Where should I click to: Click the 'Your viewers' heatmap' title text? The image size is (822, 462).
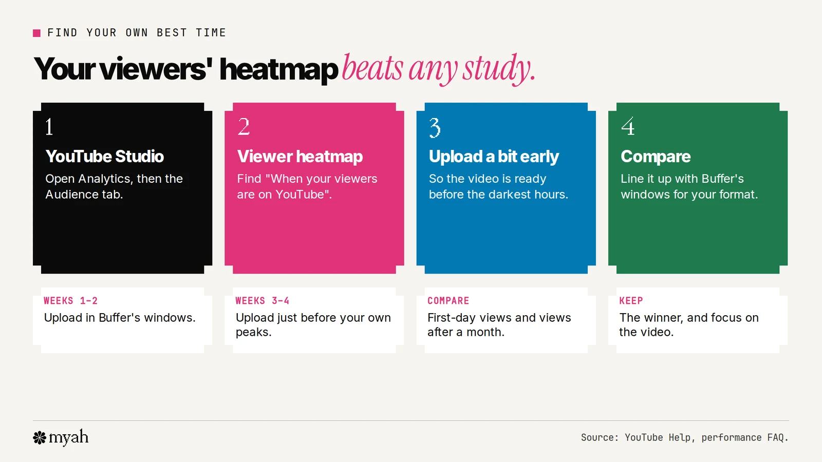(186, 69)
